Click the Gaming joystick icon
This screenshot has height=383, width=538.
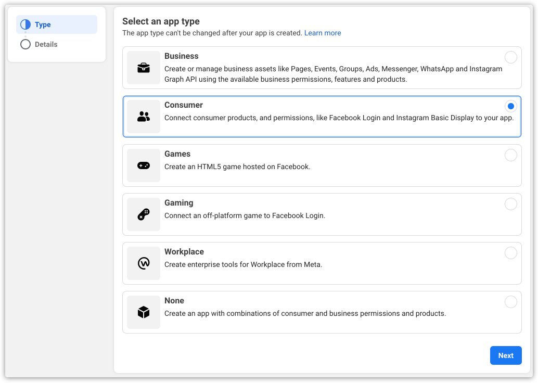point(144,214)
